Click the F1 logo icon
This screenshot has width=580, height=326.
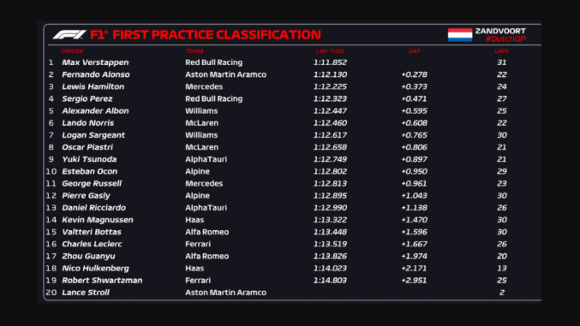(69, 35)
